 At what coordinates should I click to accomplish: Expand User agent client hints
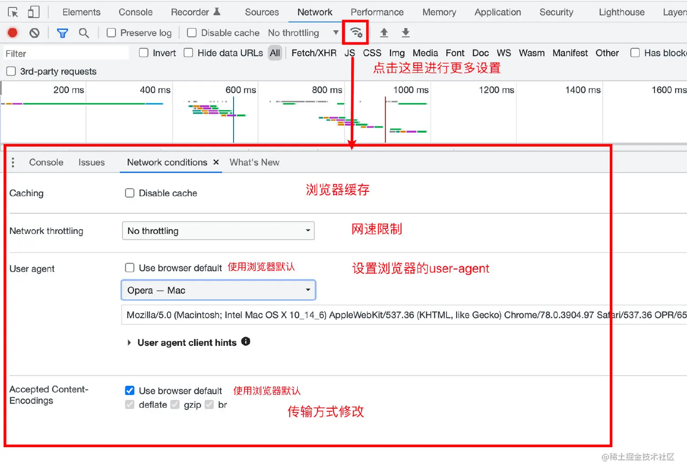[x=129, y=343]
